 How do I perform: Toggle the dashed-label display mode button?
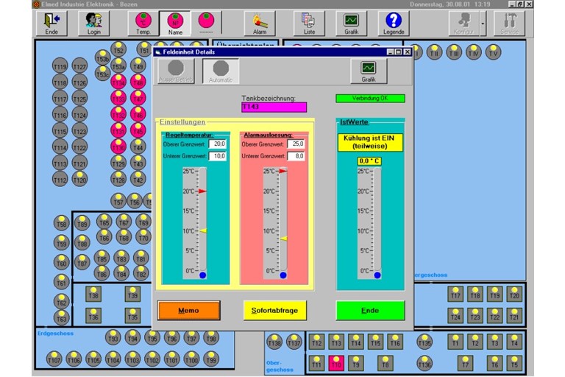tap(205, 23)
